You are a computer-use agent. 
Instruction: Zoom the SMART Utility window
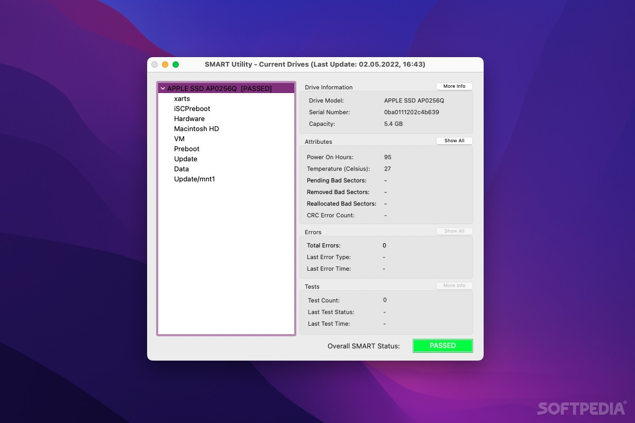click(176, 65)
